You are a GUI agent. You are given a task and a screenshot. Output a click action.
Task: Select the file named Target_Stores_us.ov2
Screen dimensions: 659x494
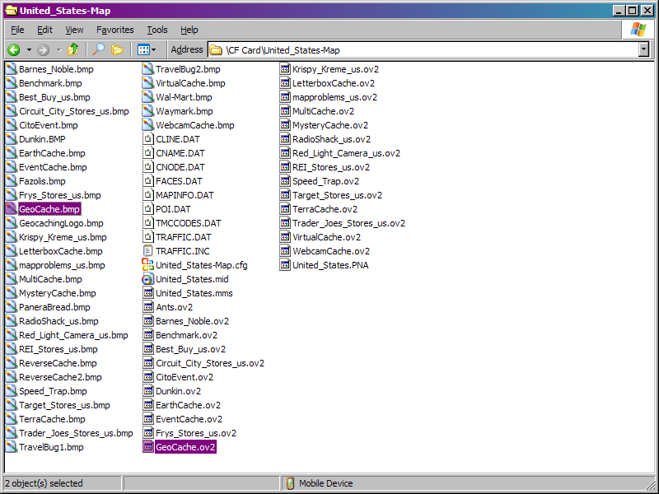[x=338, y=195]
